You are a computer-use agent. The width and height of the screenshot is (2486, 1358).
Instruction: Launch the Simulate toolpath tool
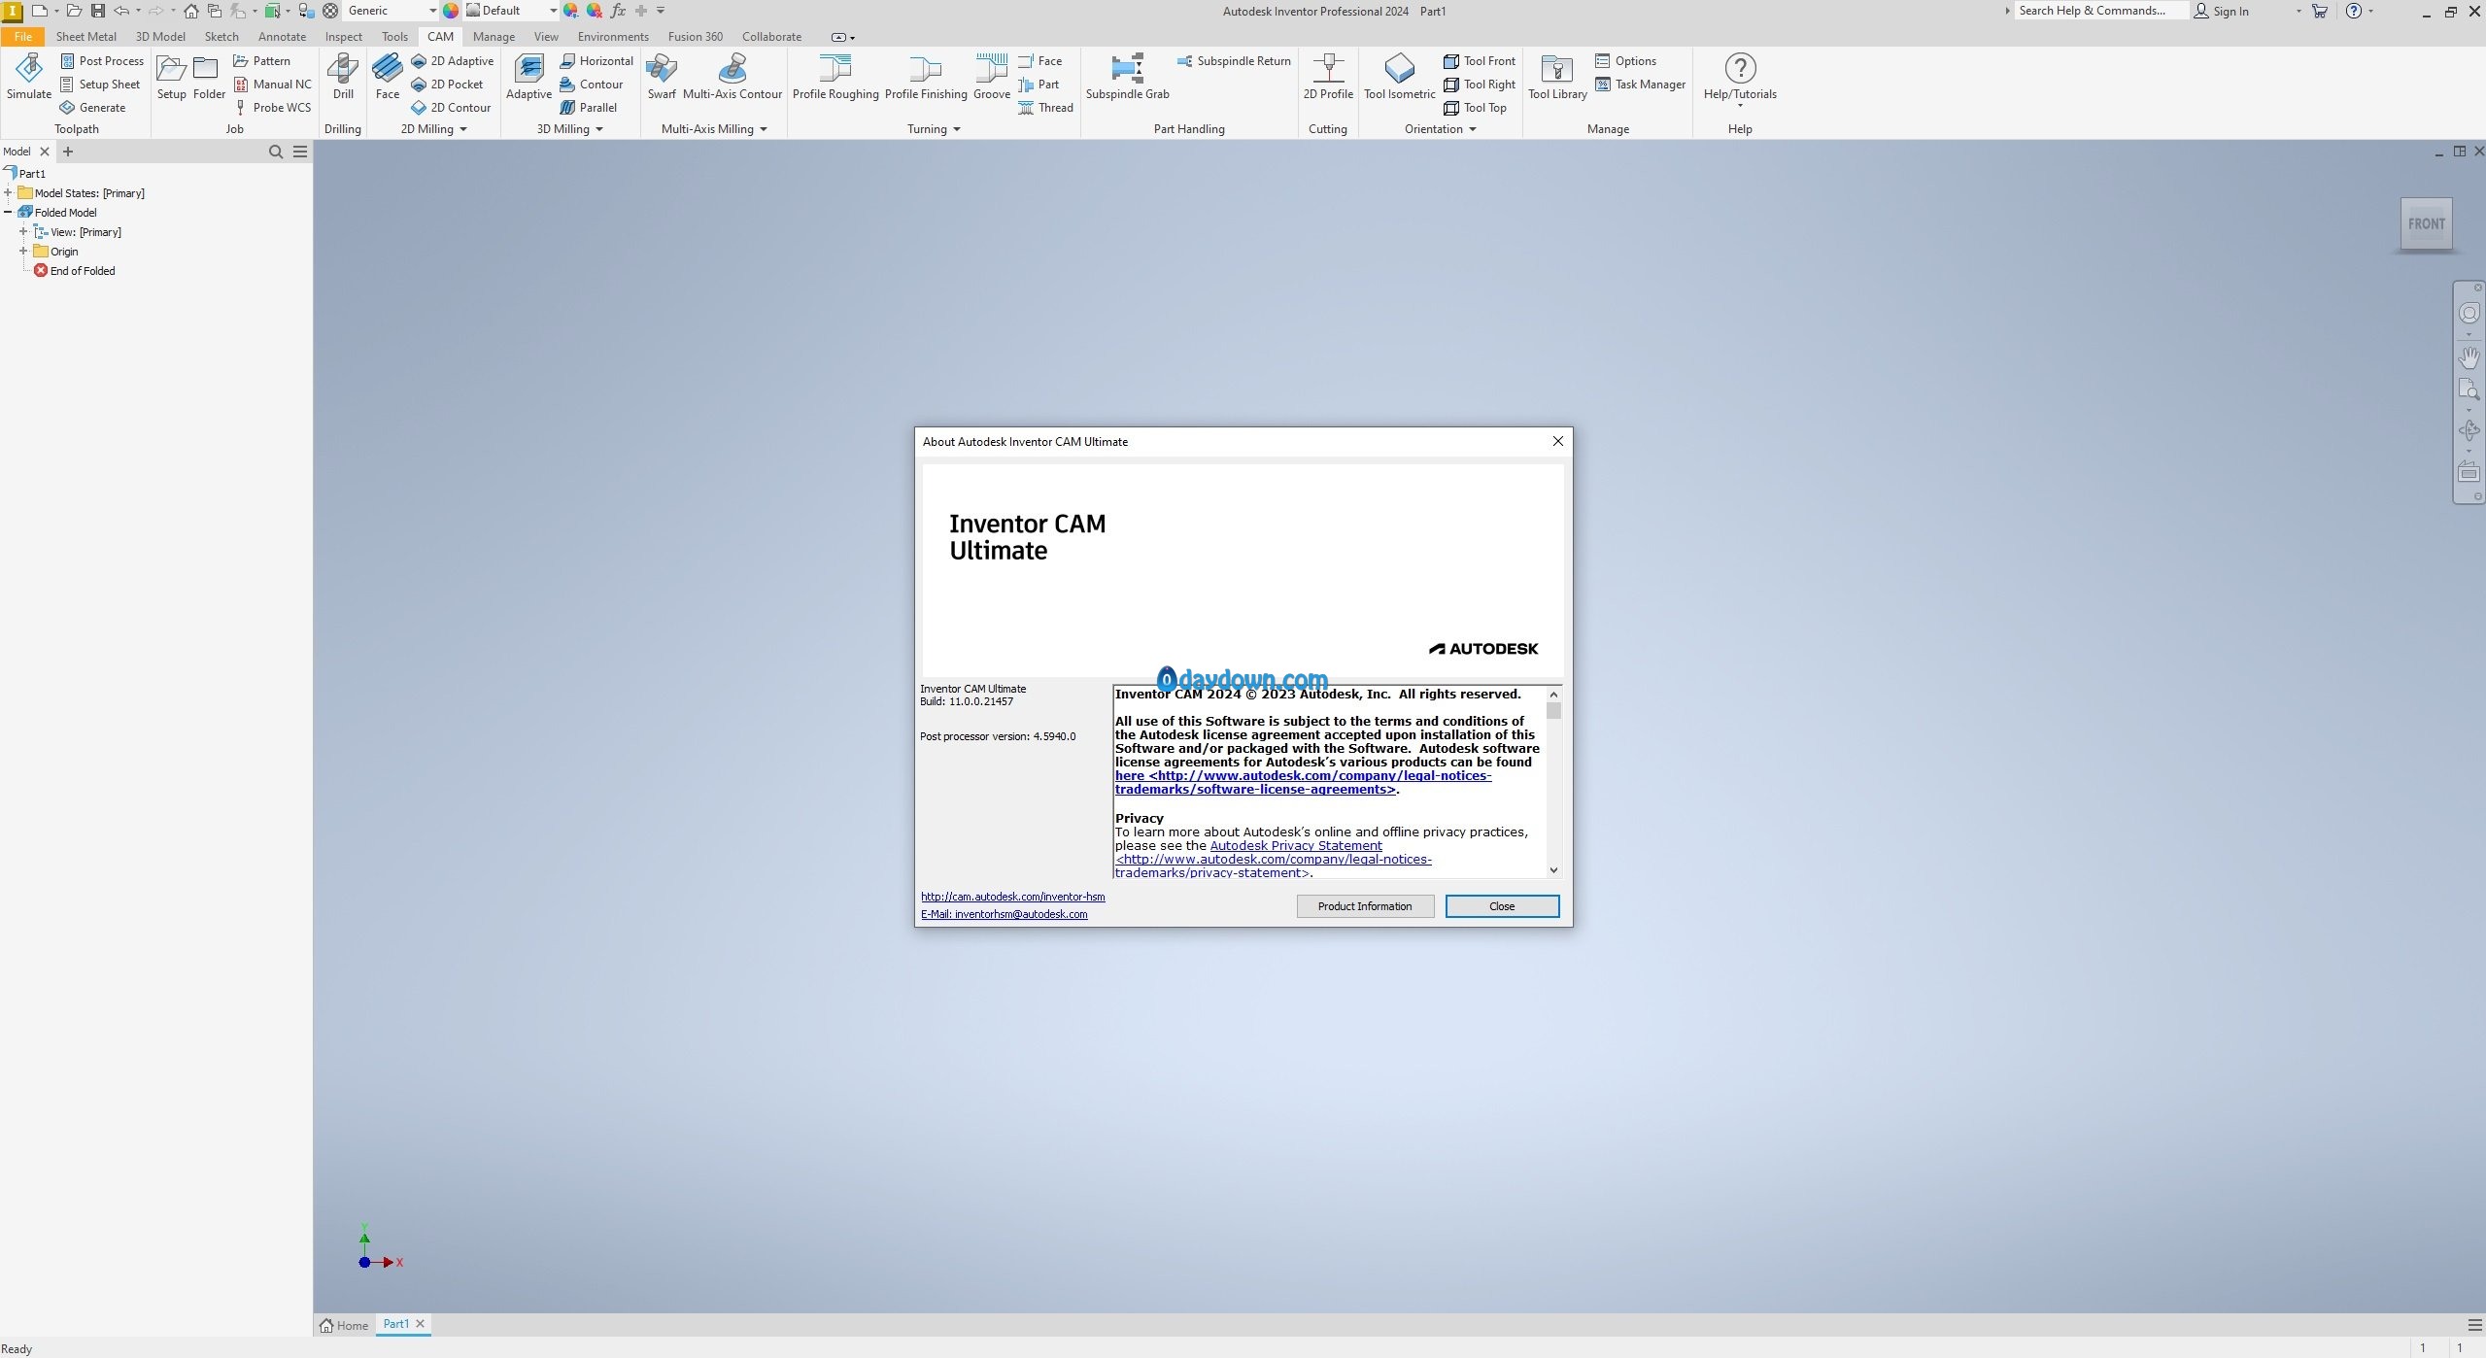point(29,77)
